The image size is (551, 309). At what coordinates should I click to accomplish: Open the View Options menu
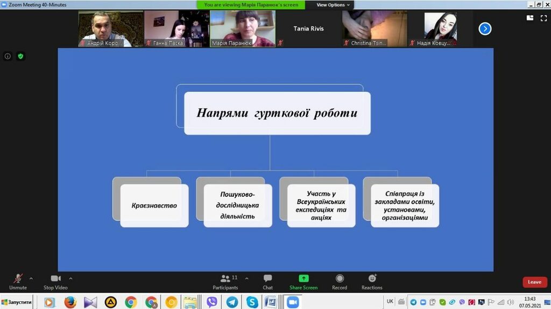point(333,5)
